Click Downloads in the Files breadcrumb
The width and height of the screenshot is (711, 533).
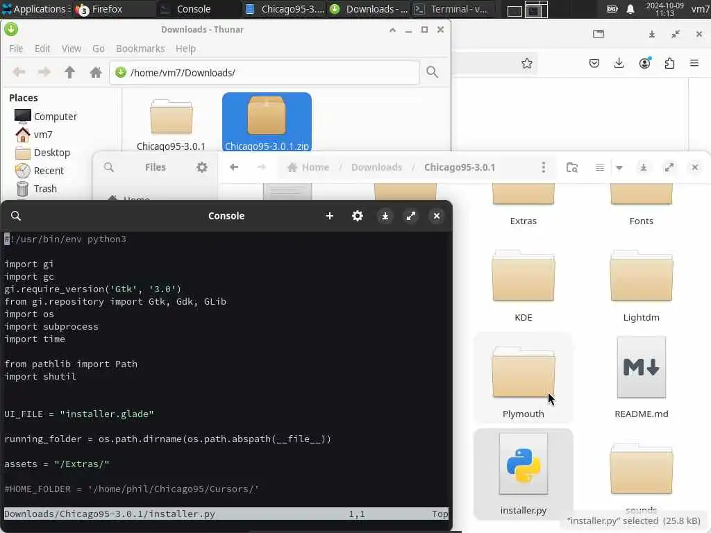click(377, 167)
